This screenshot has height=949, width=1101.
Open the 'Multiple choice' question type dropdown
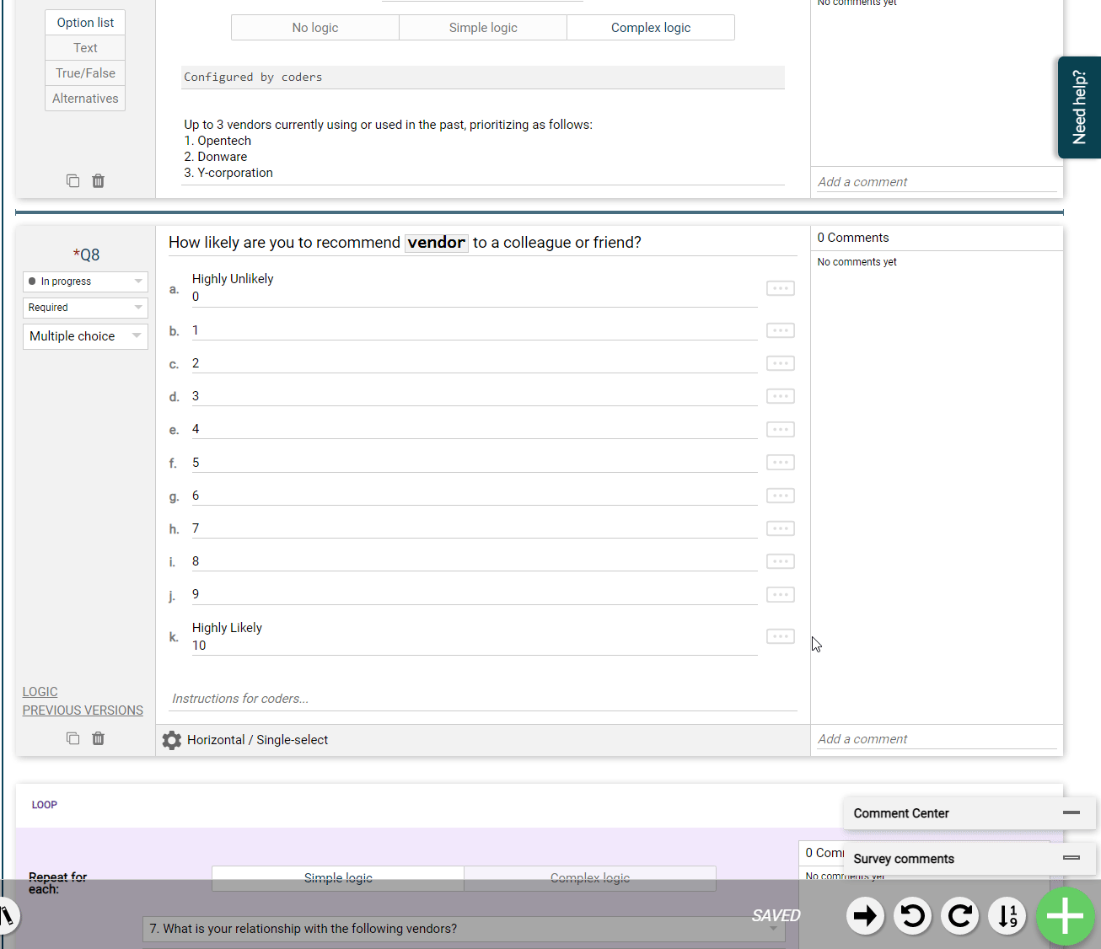pos(85,336)
